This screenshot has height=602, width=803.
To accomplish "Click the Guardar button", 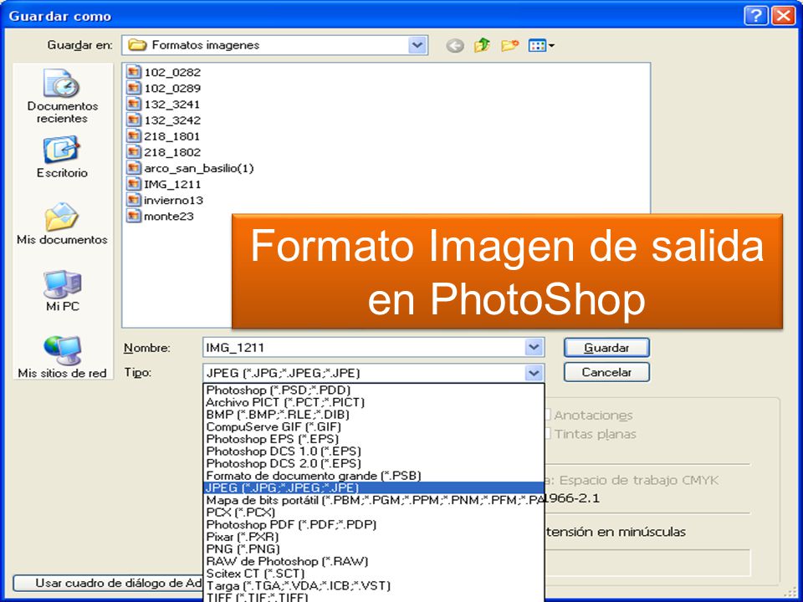I will click(606, 348).
